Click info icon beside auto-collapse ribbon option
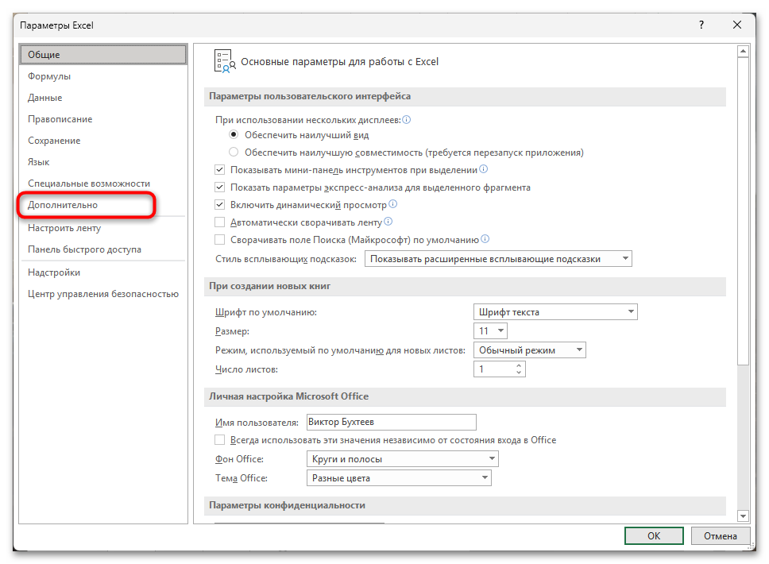 click(x=388, y=222)
